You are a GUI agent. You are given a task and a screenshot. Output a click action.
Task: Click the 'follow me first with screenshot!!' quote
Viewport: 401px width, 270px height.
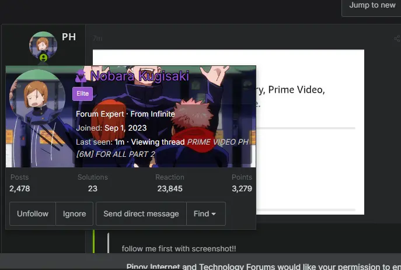(x=179, y=248)
